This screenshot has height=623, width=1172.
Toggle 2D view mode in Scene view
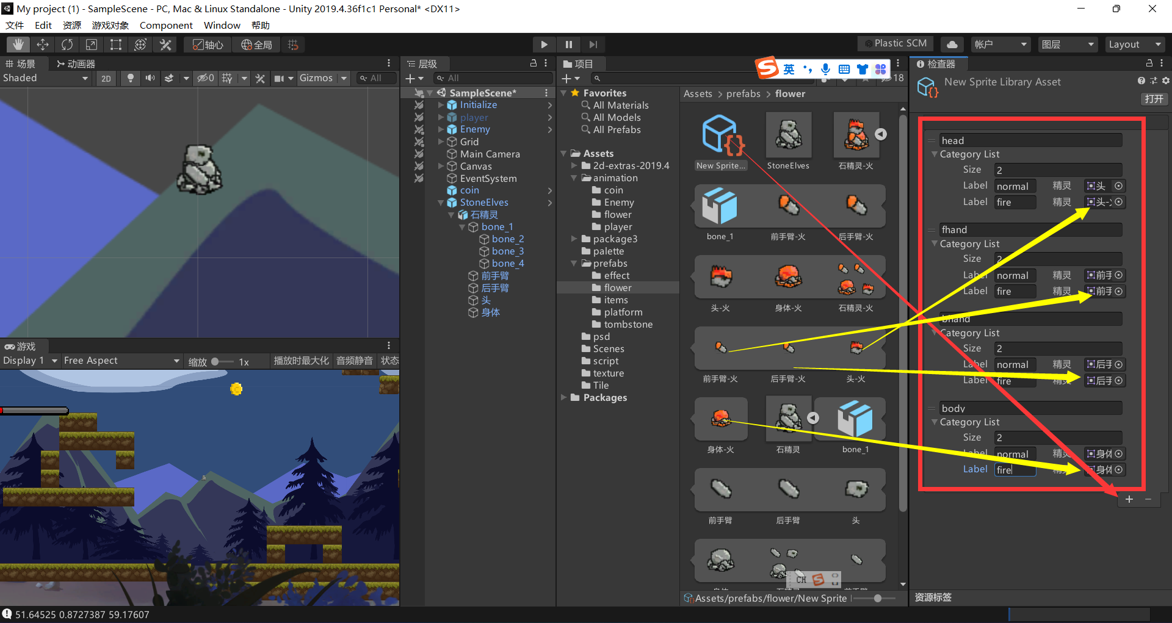coord(106,78)
